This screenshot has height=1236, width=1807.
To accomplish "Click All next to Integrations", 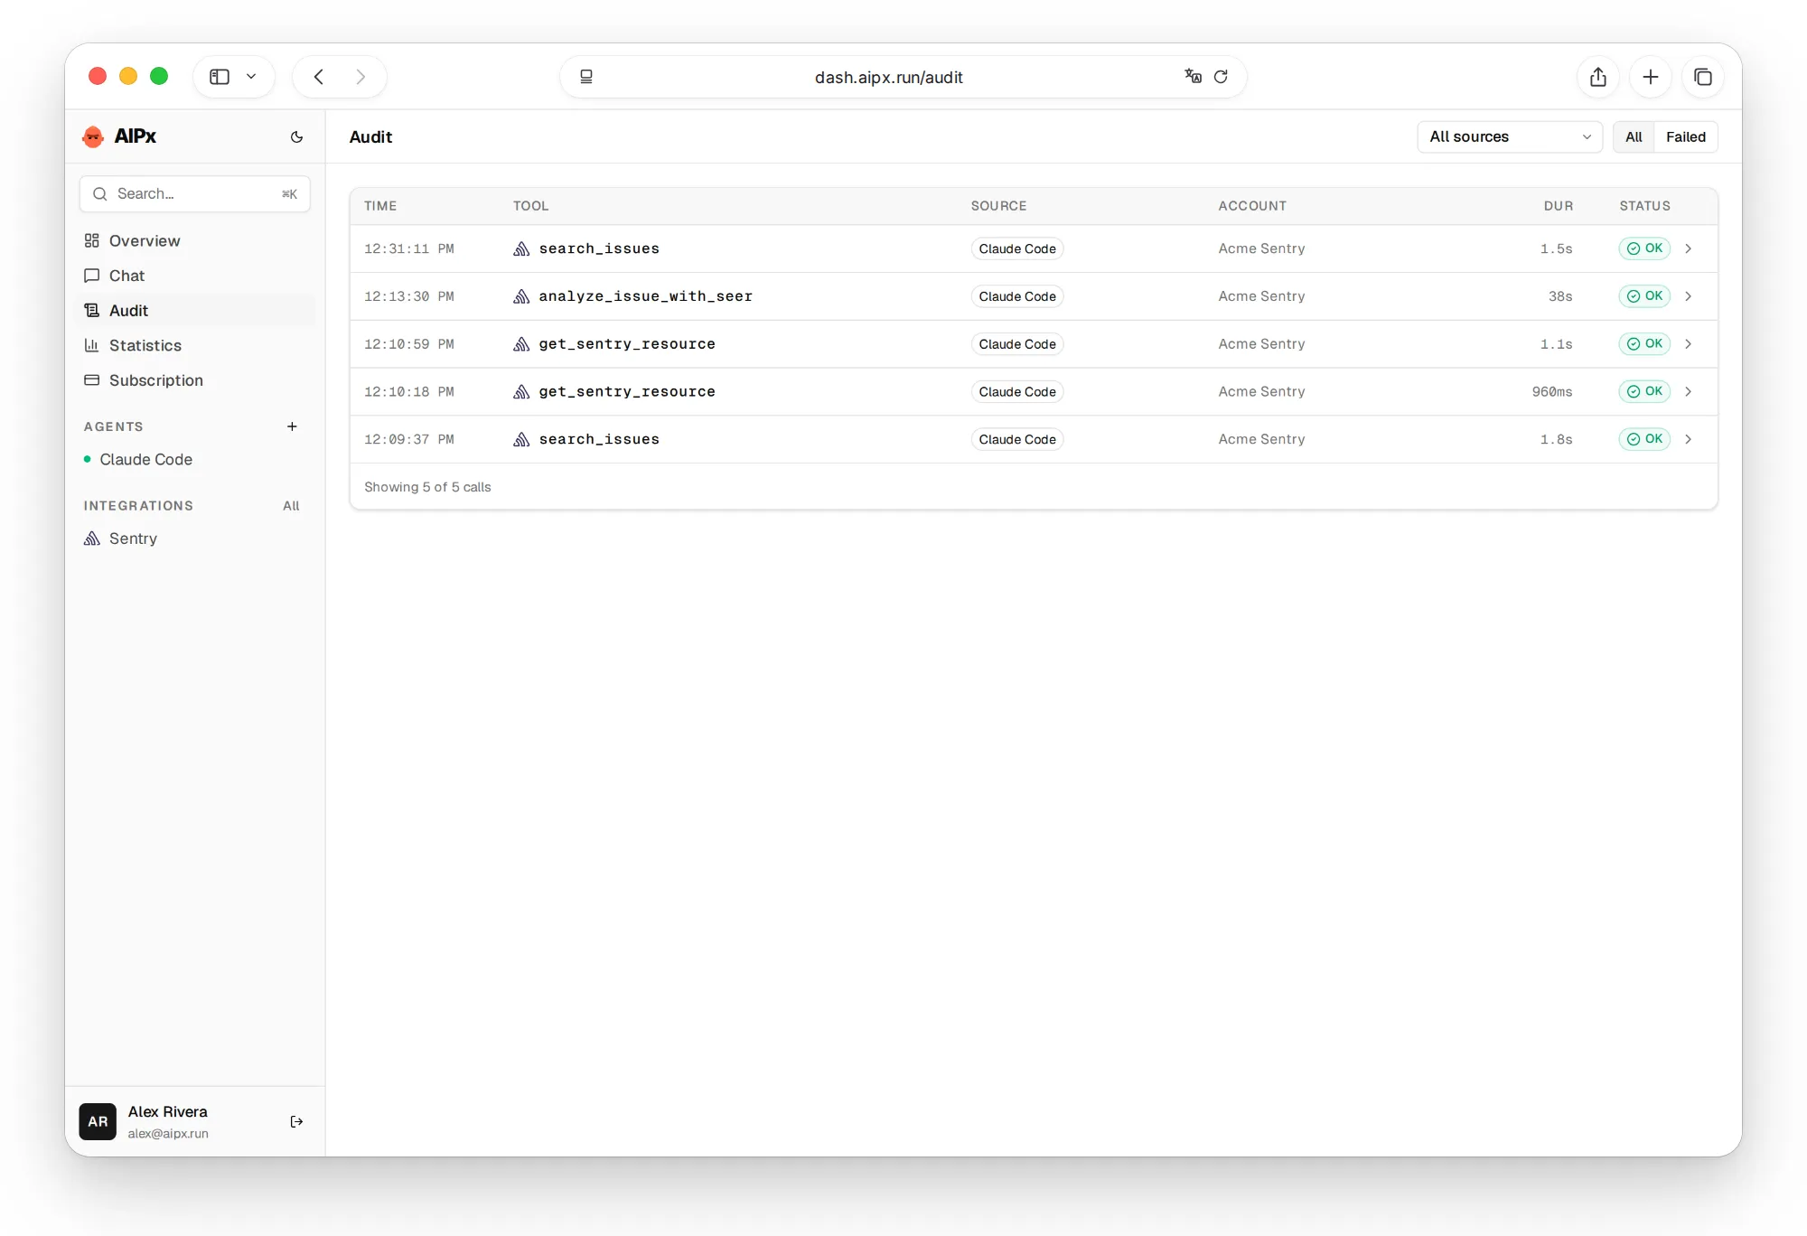I will (x=291, y=506).
